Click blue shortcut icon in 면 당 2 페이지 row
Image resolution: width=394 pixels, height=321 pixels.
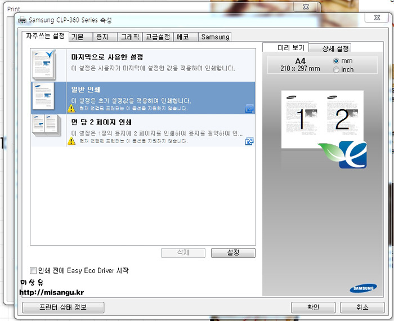tap(249, 141)
